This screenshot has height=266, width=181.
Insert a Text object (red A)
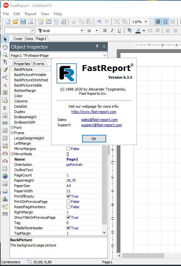5,85
